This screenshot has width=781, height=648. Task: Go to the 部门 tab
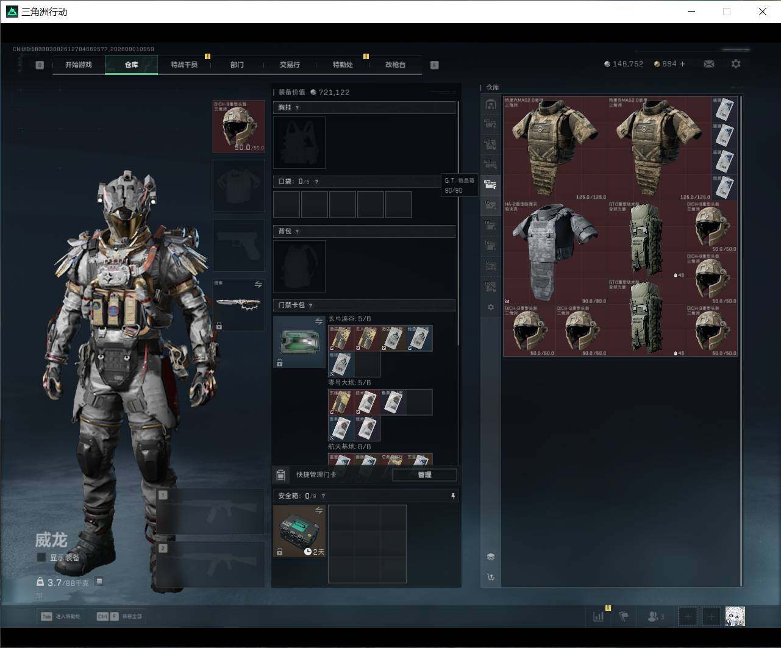[x=237, y=65]
